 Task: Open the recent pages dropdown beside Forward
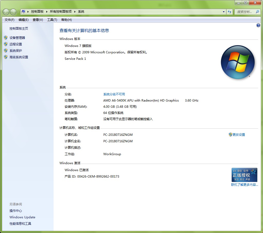pyautogui.click(x=18, y=12)
